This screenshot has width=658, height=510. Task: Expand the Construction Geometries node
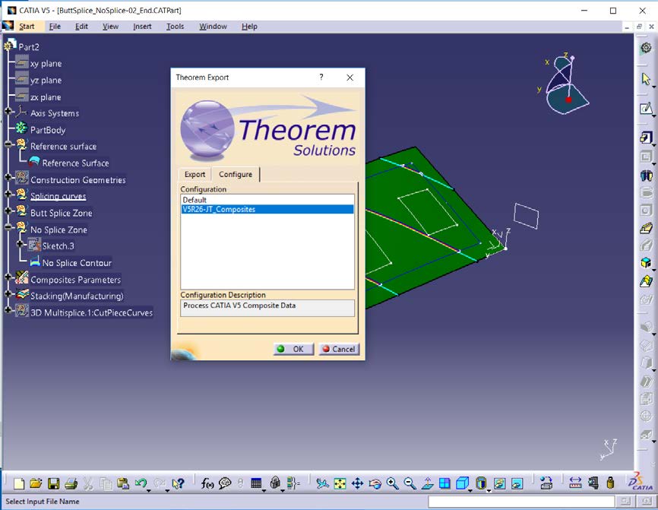click(8, 177)
